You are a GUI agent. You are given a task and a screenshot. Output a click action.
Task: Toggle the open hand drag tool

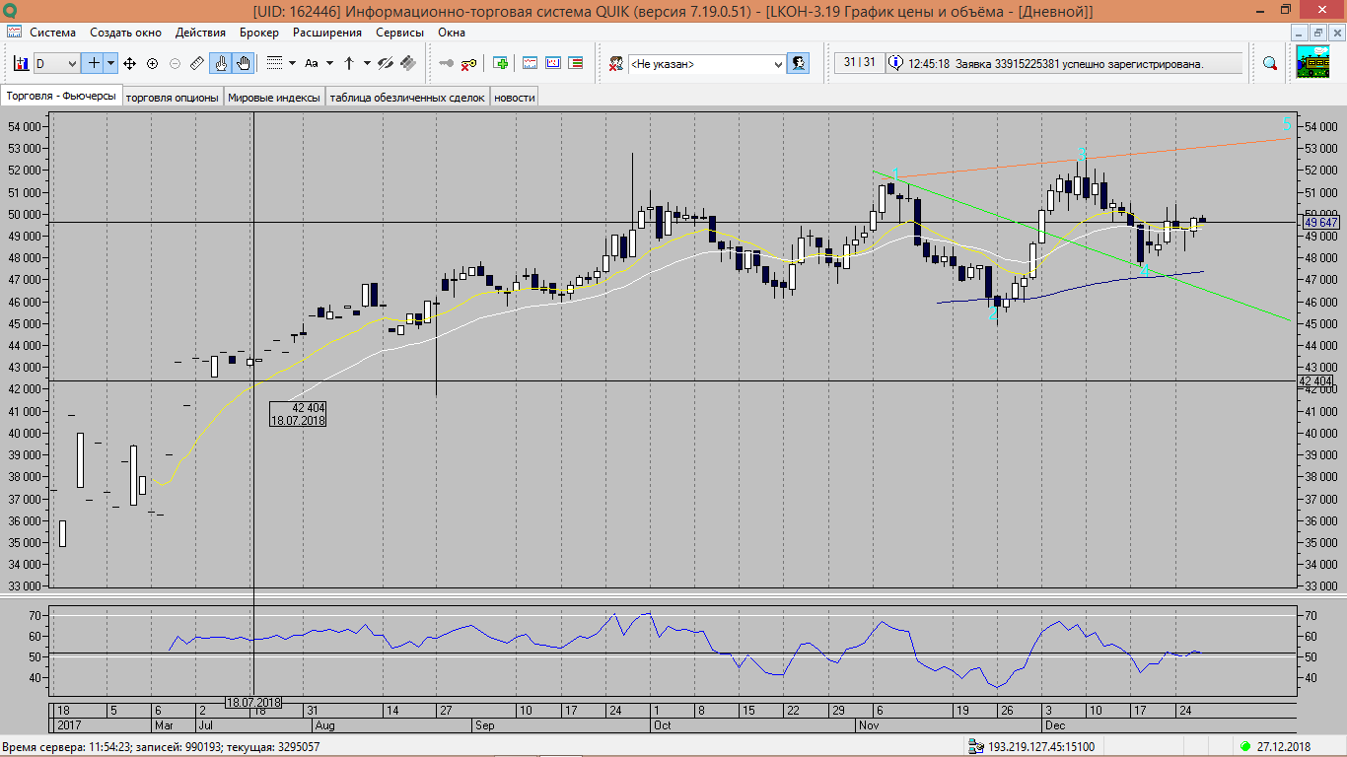(x=243, y=64)
